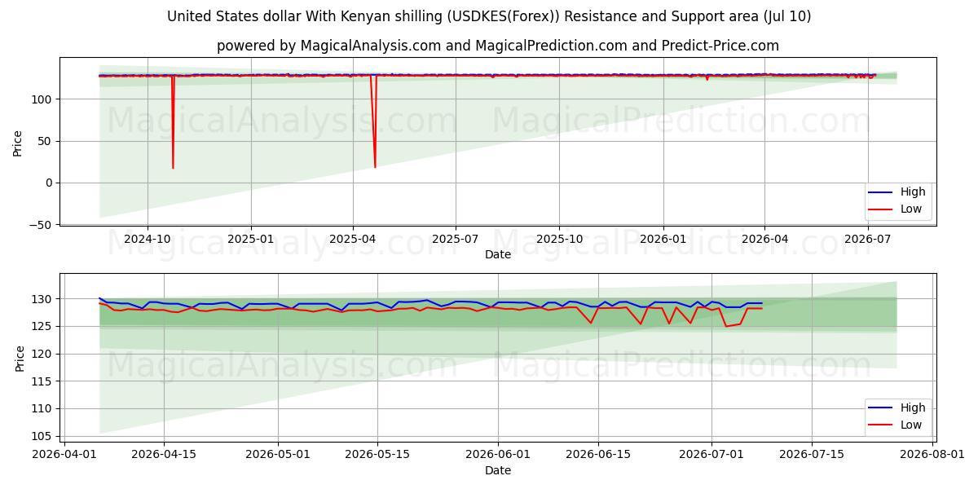Click the 'powered by MagicalAnalysis.com' subtitle
This screenshot has width=978, height=489.
[498, 46]
